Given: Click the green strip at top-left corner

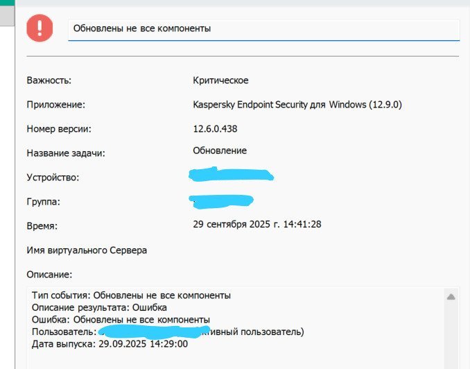Looking at the screenshot, I should (7, 3).
